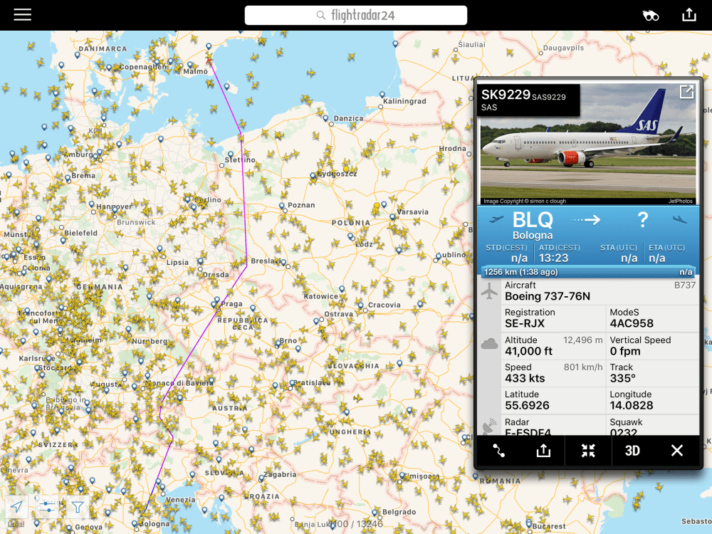Screen dimensions: 712x534
Task: Open aircraft photo in external view
Action: (686, 93)
